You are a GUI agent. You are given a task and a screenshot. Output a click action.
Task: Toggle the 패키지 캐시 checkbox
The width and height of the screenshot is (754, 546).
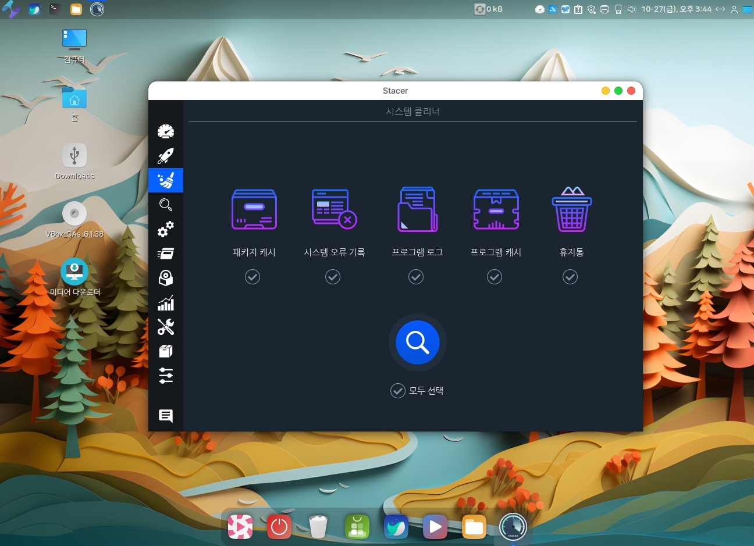click(252, 277)
